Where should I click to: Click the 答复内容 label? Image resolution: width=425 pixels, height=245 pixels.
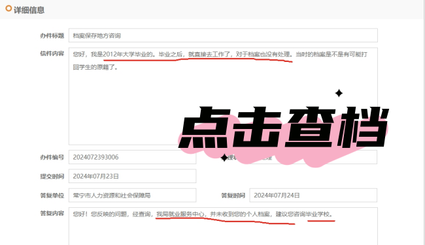52,213
